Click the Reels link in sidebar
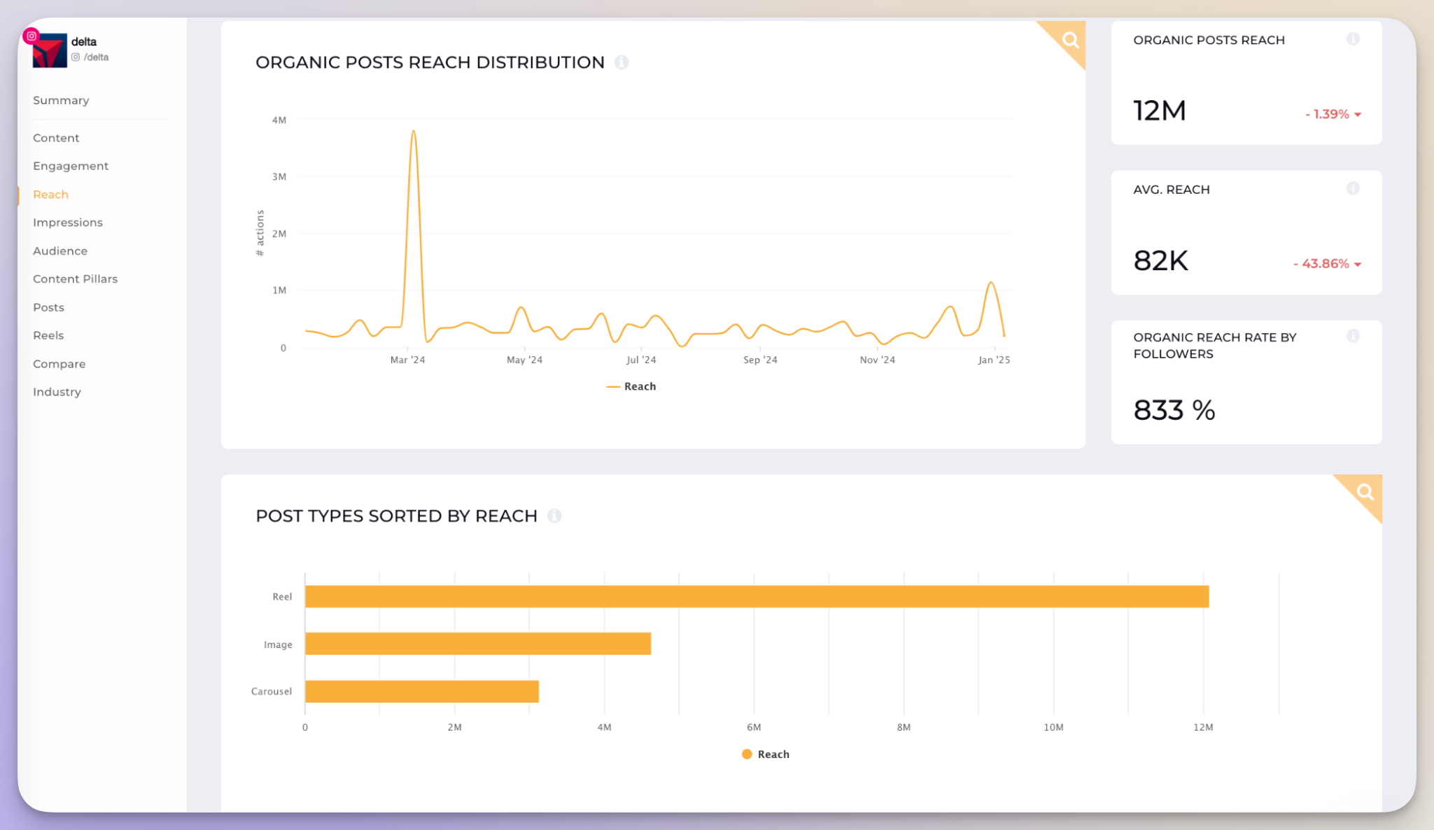Image resolution: width=1434 pixels, height=830 pixels. 48,335
